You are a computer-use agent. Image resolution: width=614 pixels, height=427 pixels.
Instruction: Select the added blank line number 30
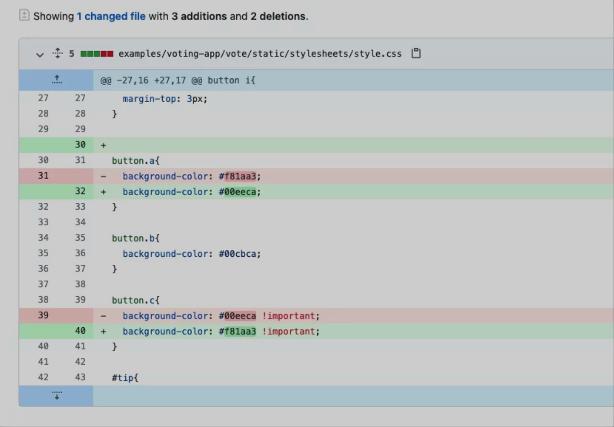(x=80, y=144)
